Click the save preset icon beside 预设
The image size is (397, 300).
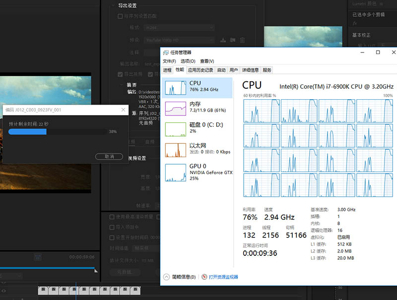tap(223, 40)
